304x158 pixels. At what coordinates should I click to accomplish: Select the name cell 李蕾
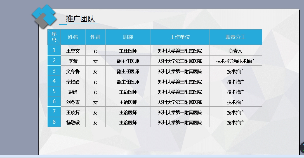point(73,61)
